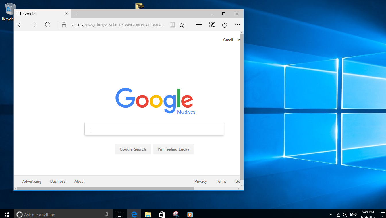Open Reading view book icon
This screenshot has height=218, width=386.
[x=172, y=25]
